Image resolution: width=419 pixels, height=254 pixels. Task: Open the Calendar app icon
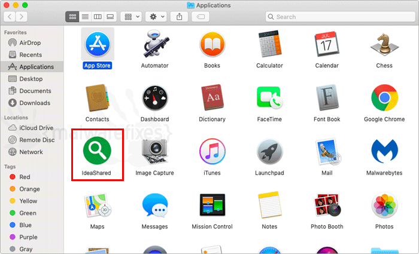coord(327,44)
